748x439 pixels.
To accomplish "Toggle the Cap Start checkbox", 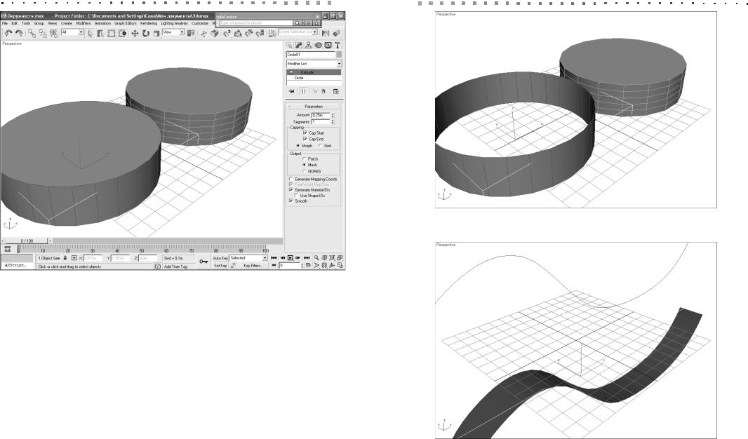I will pyautogui.click(x=305, y=133).
